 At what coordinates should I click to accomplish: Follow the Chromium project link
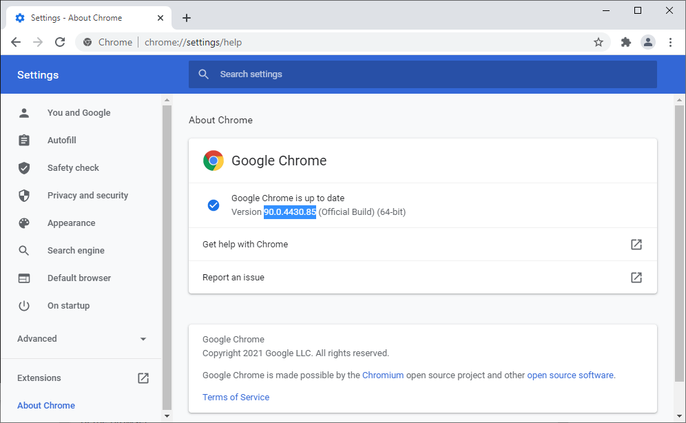pos(383,375)
